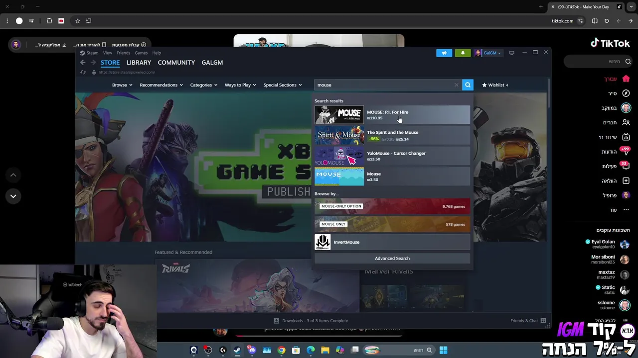Go to next TikTok video arrow
638x358 pixels.
pyautogui.click(x=13, y=196)
